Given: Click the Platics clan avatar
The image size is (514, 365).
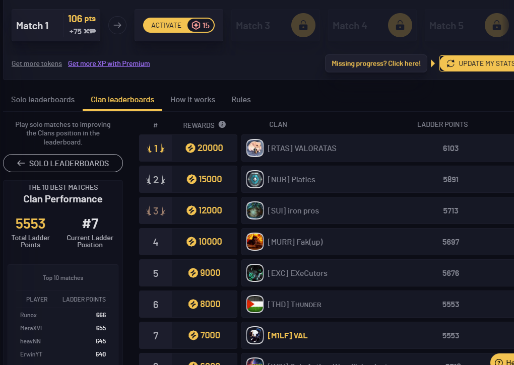Looking at the screenshot, I should click(x=255, y=179).
